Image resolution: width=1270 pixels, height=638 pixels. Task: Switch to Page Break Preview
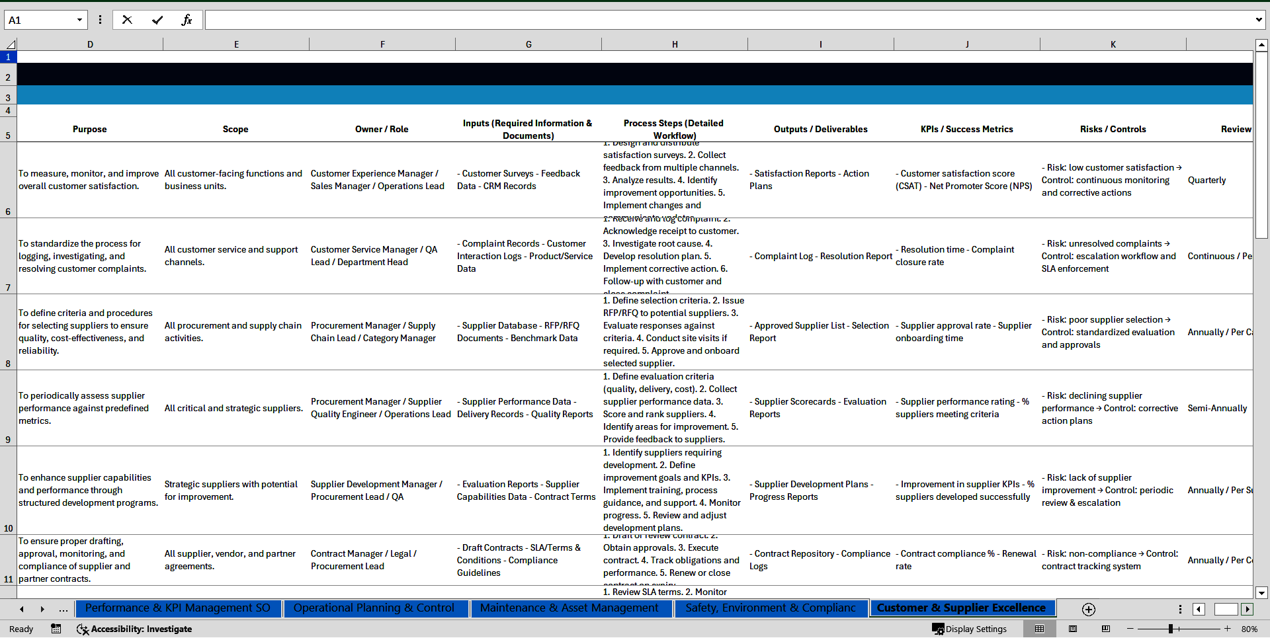pos(1105,629)
